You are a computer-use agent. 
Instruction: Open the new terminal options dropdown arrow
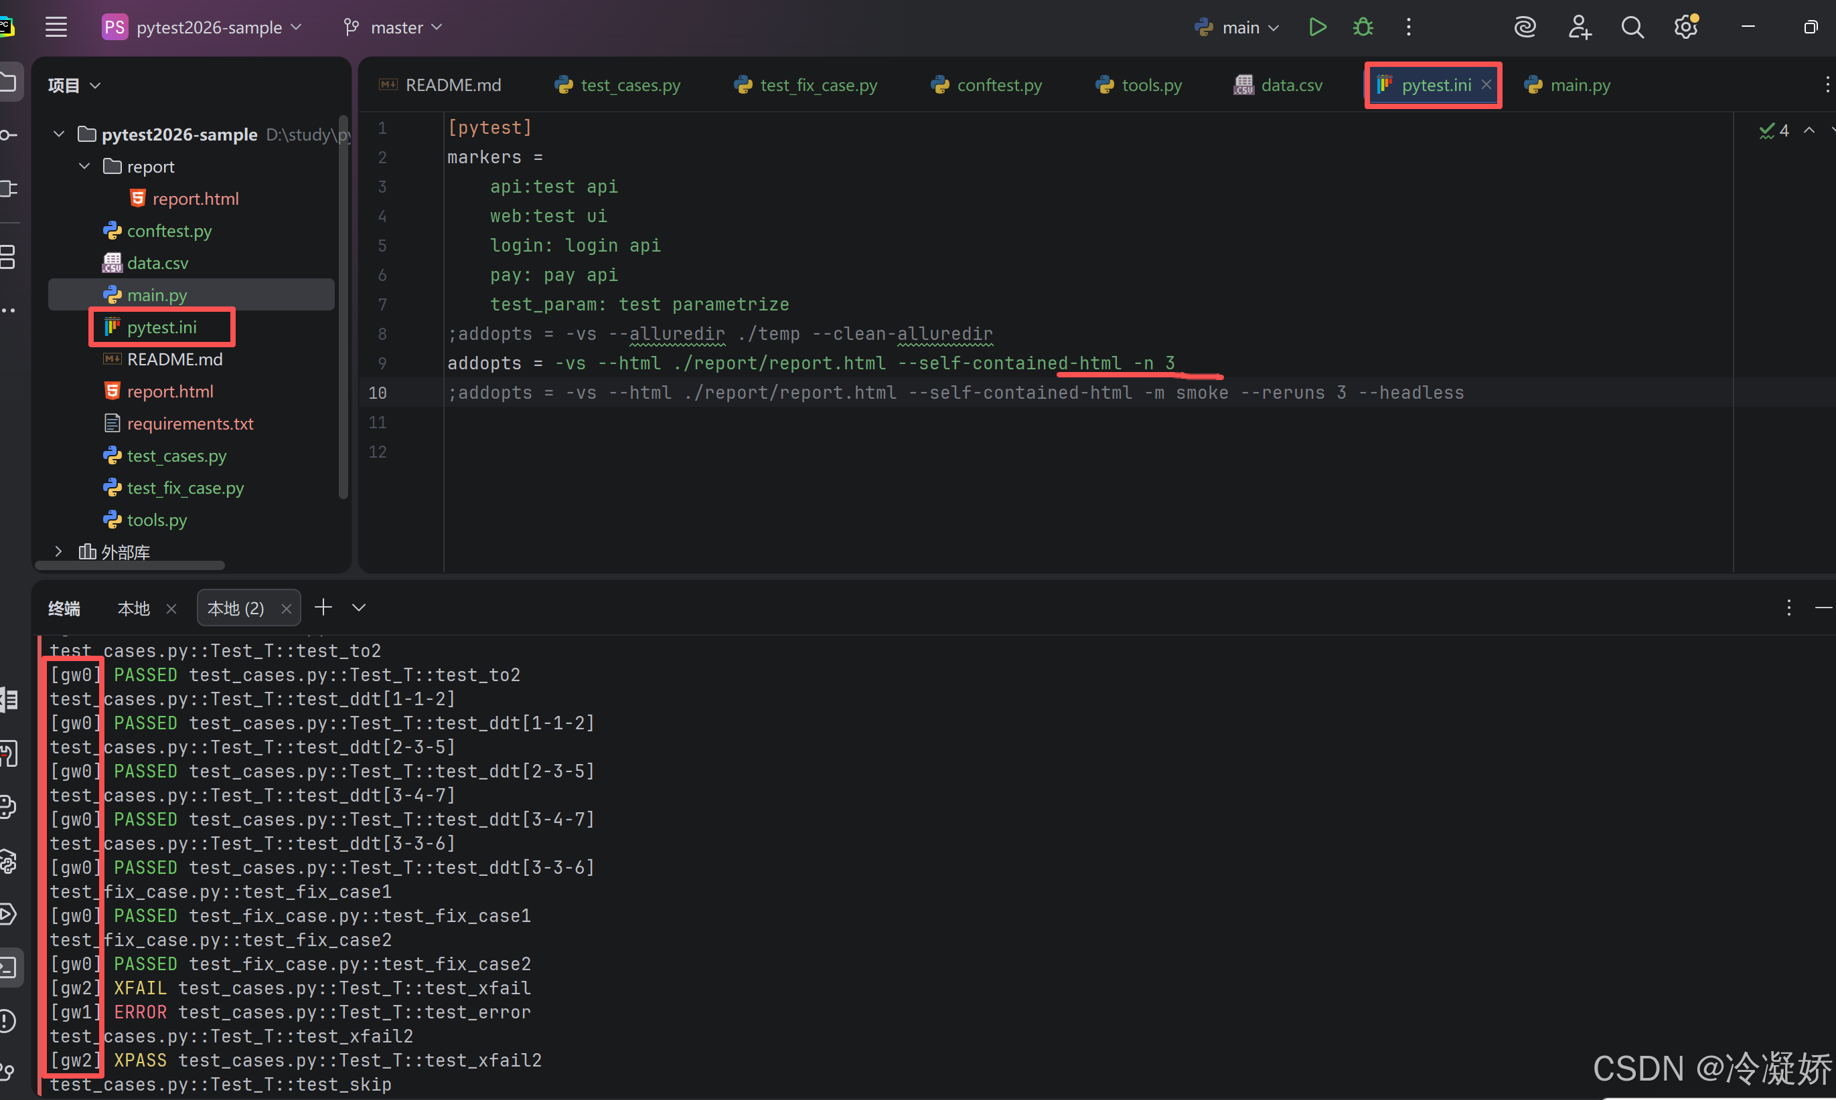[x=359, y=608]
